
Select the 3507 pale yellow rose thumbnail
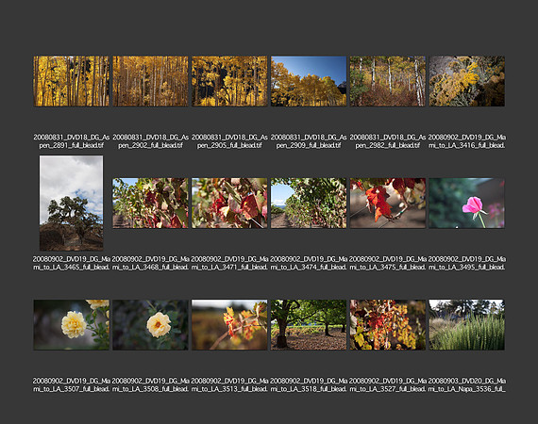click(x=72, y=325)
